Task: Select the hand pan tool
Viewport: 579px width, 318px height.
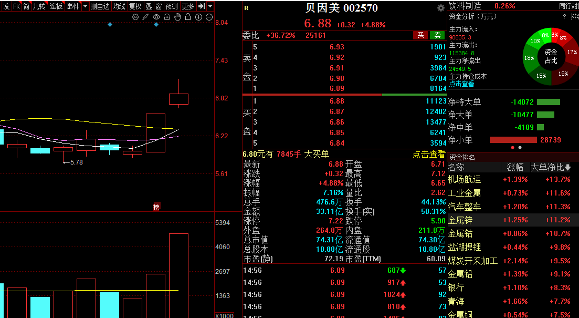Action: (177, 17)
